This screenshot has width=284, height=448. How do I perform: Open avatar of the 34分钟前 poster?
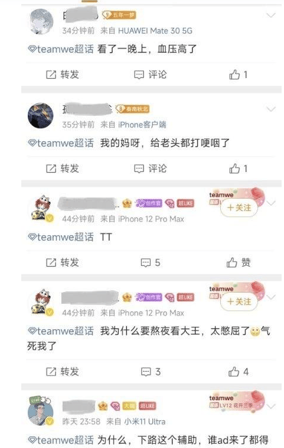tap(42, 21)
